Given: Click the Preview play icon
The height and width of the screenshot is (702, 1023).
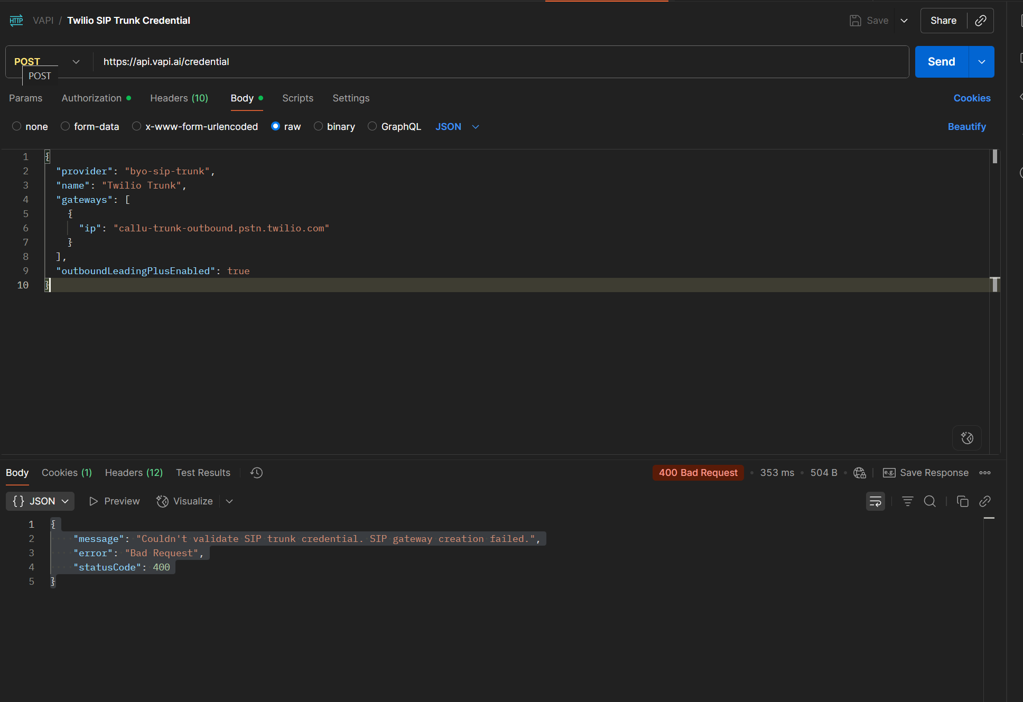Looking at the screenshot, I should (94, 501).
